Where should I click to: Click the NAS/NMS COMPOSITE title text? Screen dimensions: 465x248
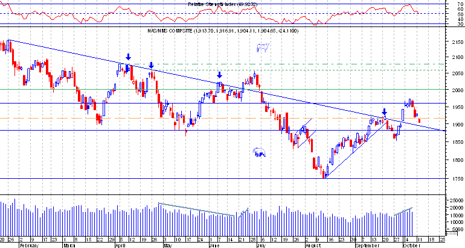pos(223,31)
